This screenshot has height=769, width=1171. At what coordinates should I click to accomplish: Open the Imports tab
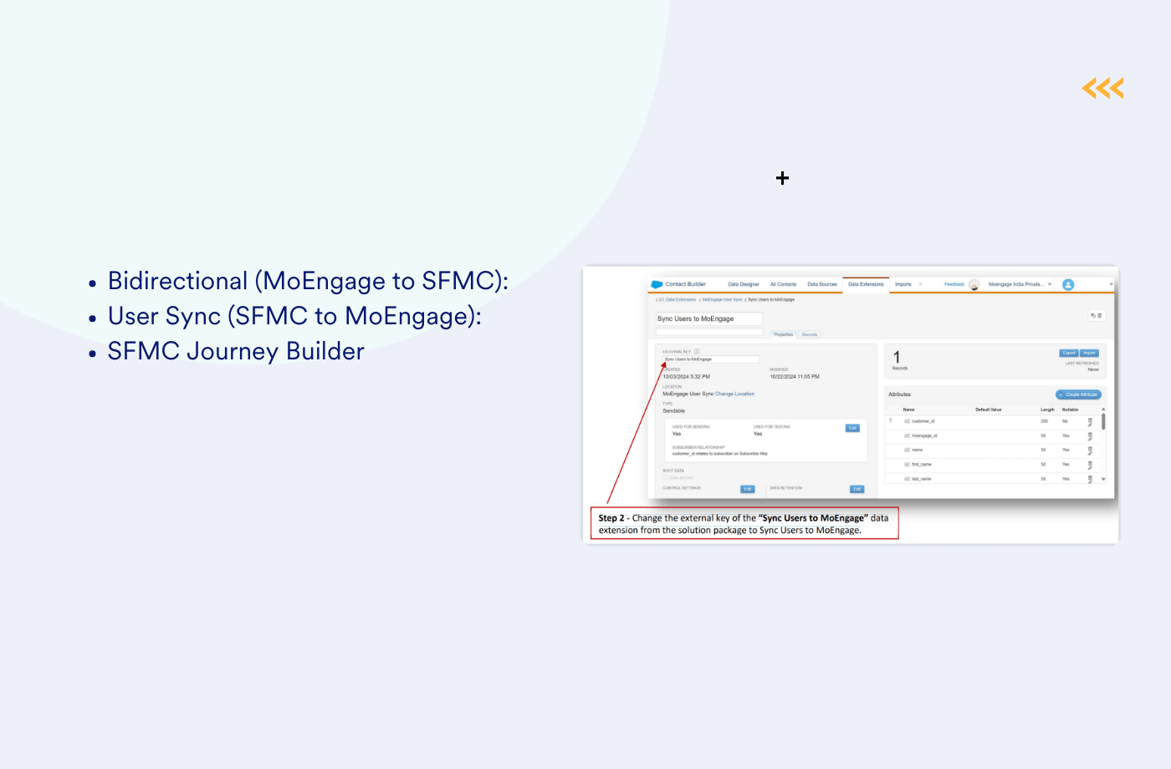tap(903, 284)
